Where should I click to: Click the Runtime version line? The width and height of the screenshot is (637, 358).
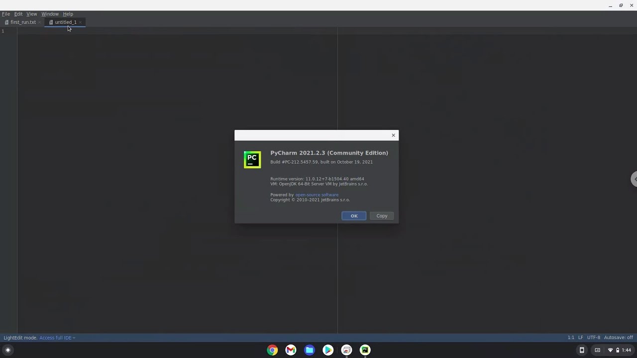(317, 179)
